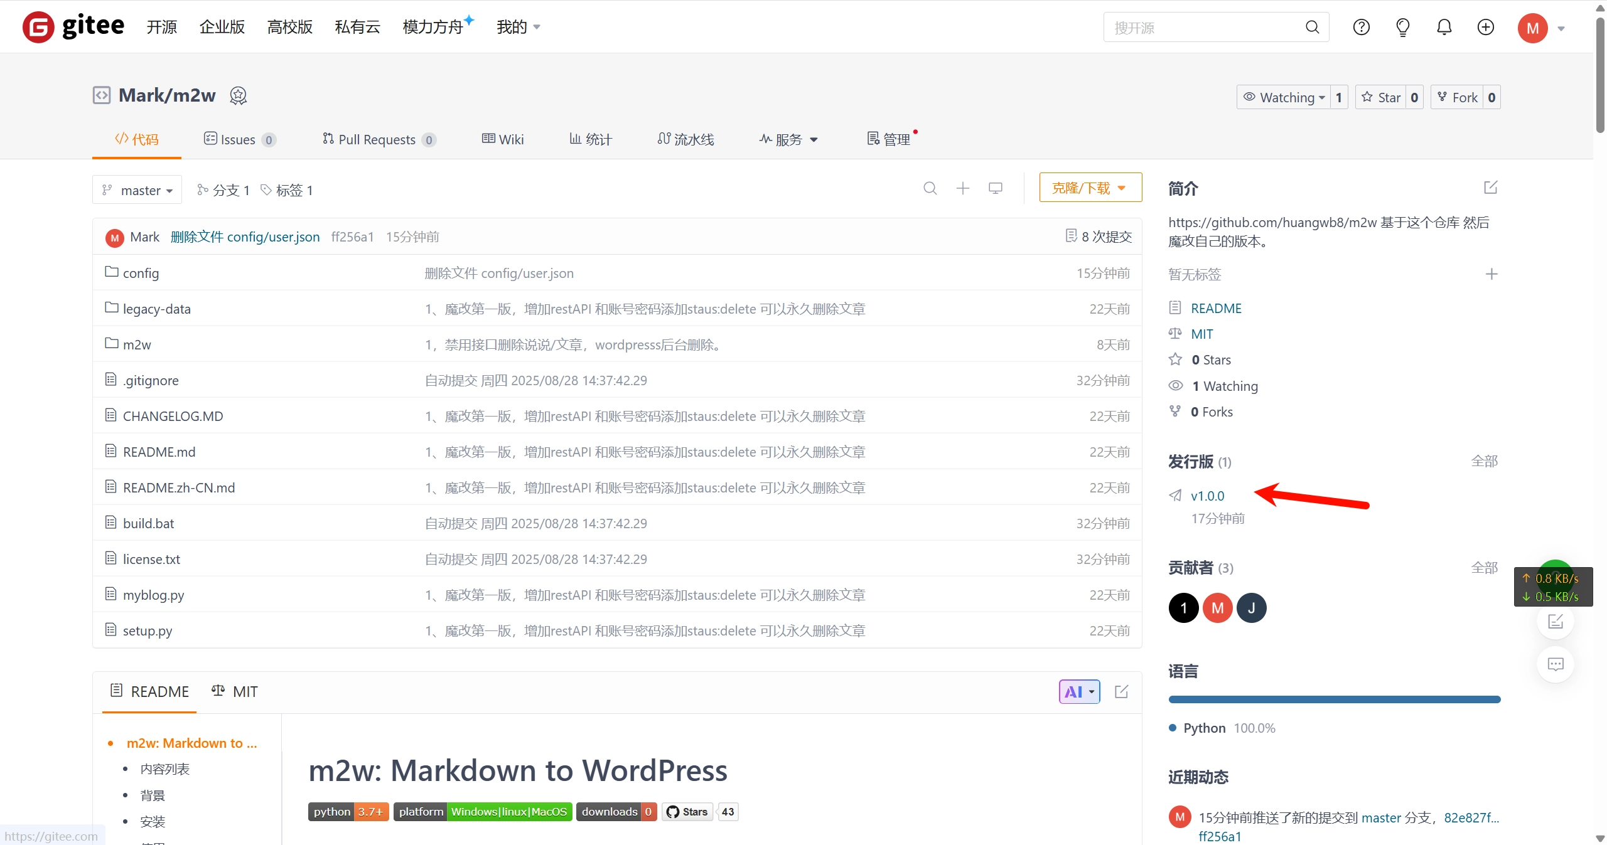The width and height of the screenshot is (1607, 845).
Task: Click the plus icon to add file
Action: [x=963, y=188]
